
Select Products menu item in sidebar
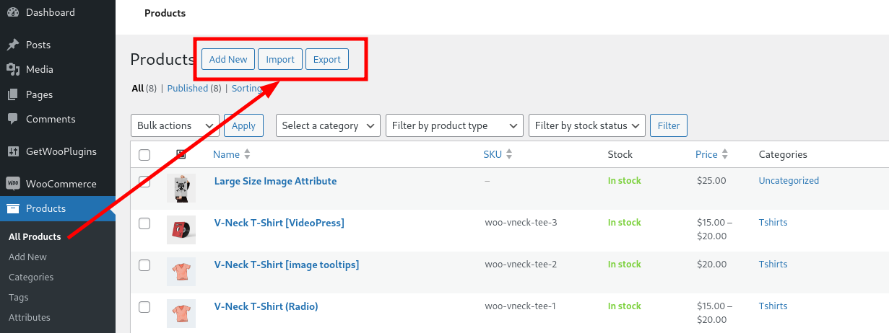pos(58,208)
